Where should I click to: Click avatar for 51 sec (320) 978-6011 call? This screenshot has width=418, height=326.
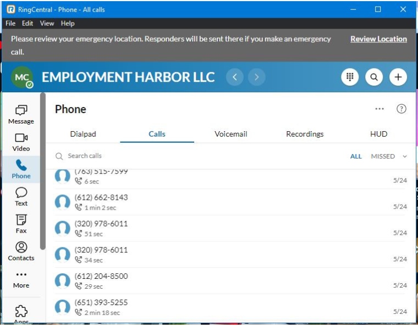pyautogui.click(x=62, y=228)
